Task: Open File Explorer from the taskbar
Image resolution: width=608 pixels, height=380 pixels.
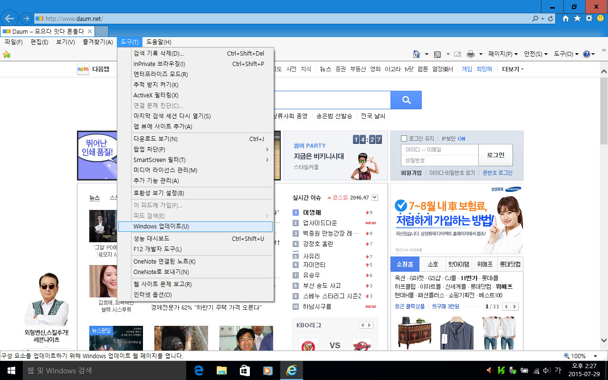Action: click(221, 370)
